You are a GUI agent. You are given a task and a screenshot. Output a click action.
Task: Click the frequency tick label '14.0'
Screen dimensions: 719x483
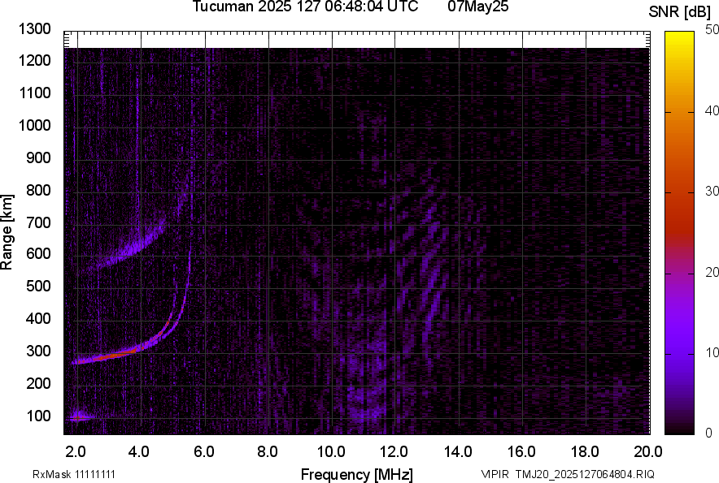tap(458, 452)
